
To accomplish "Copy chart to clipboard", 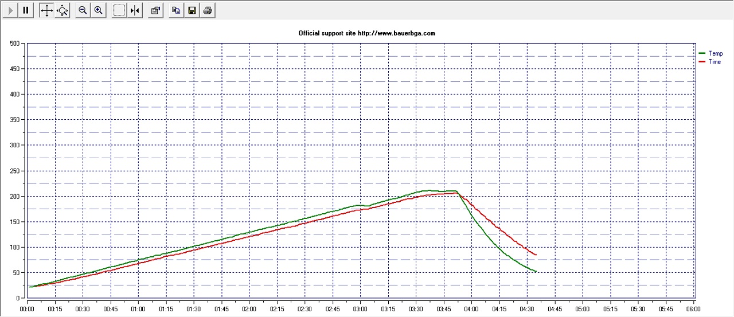I will (x=177, y=10).
